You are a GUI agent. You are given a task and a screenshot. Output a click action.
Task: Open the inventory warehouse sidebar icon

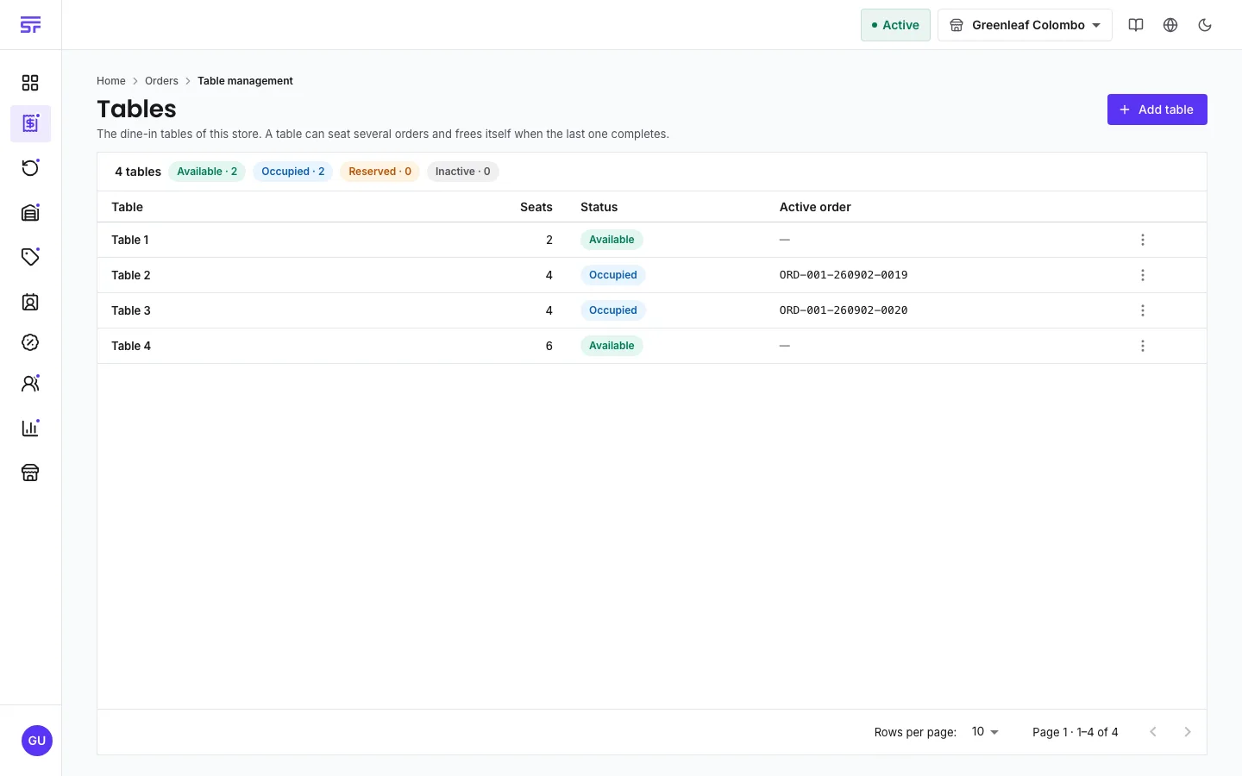[x=30, y=212]
